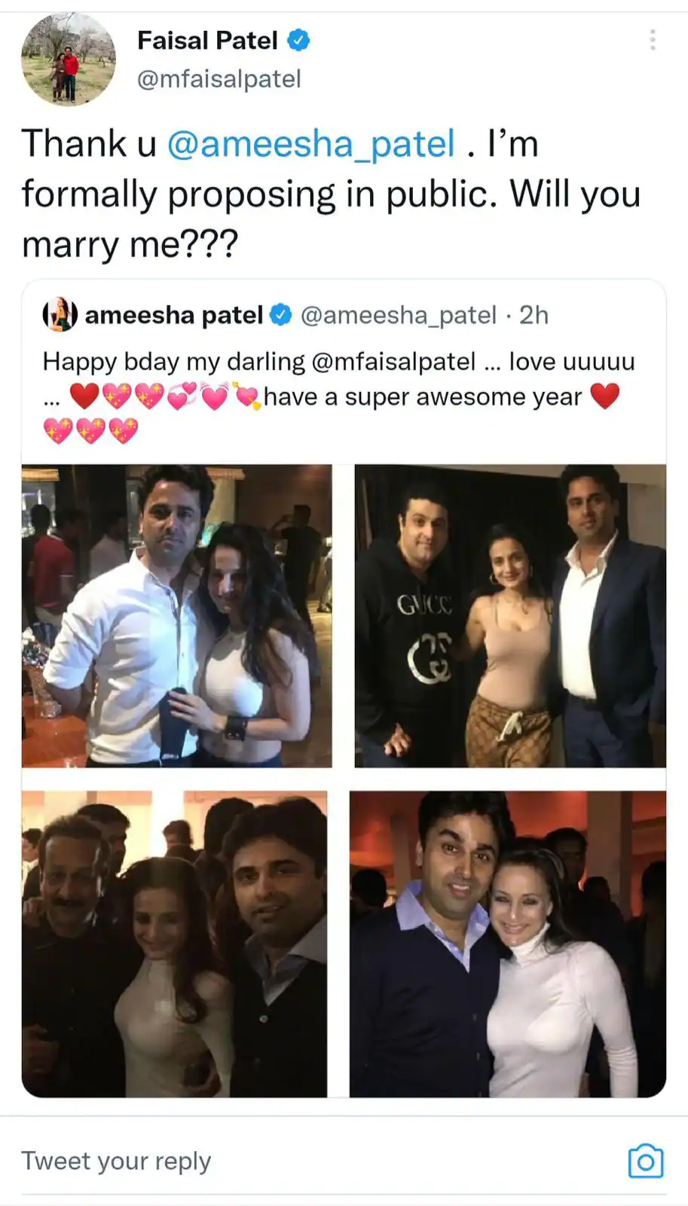The height and width of the screenshot is (1206, 688).
Task: Follow the @ameesha_patel mention in main tweet
Action: point(310,144)
